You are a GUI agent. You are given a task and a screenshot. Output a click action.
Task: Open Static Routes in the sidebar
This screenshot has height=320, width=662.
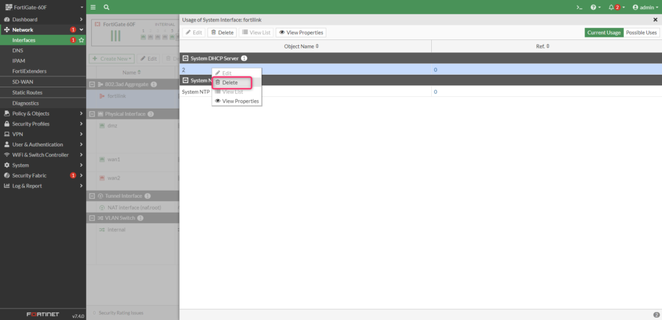27,92
